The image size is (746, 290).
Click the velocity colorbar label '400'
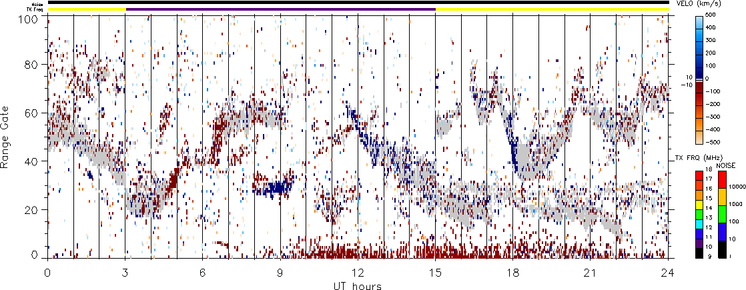(711, 27)
